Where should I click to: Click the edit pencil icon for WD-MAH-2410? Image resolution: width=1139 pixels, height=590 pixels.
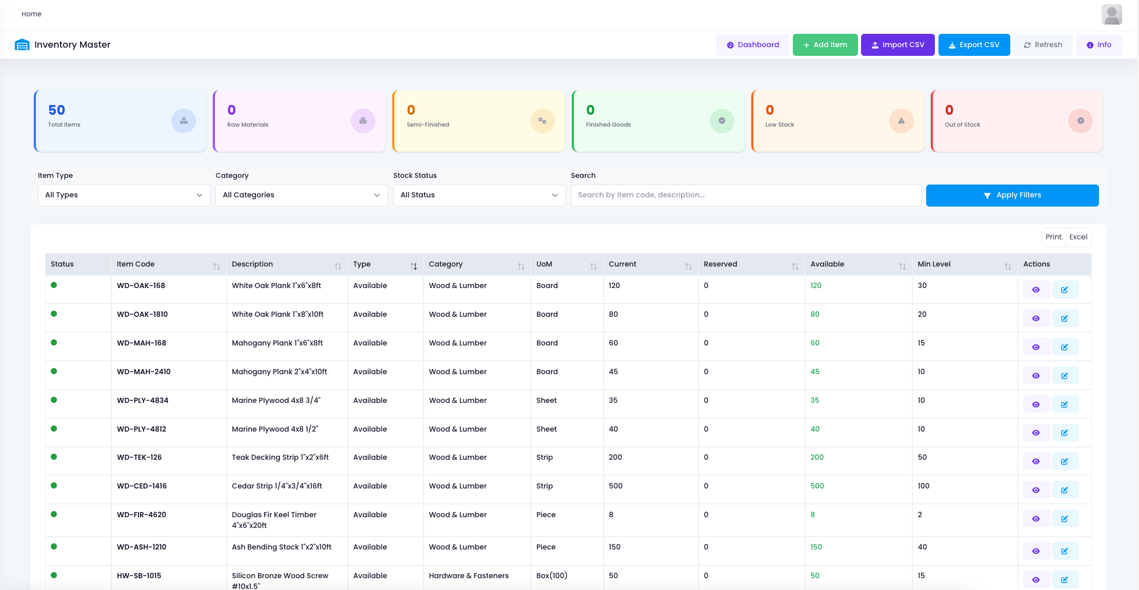click(1065, 376)
